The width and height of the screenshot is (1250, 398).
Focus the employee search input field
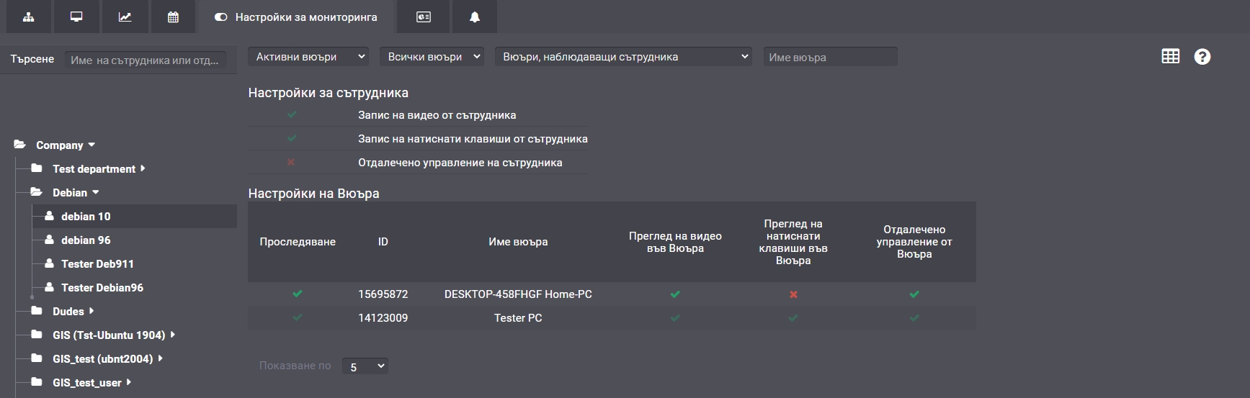146,60
